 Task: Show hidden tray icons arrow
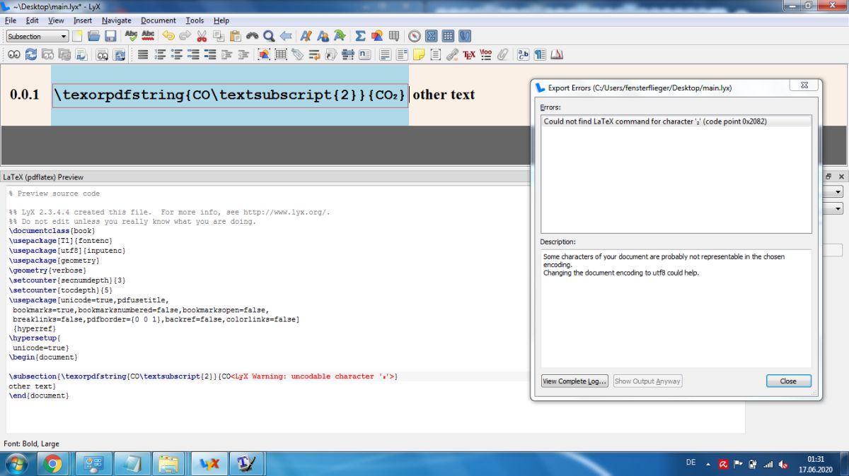point(708,464)
